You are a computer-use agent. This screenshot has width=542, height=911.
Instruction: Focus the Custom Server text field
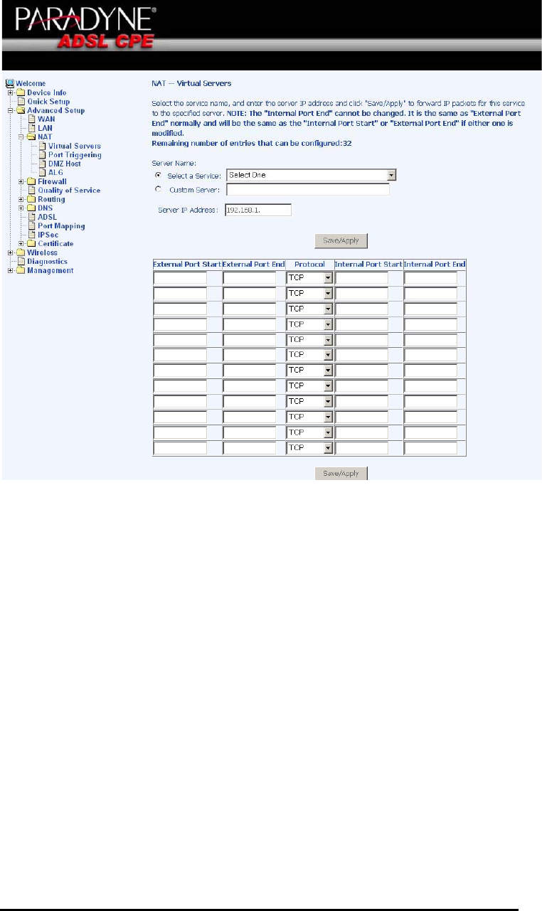[308, 190]
